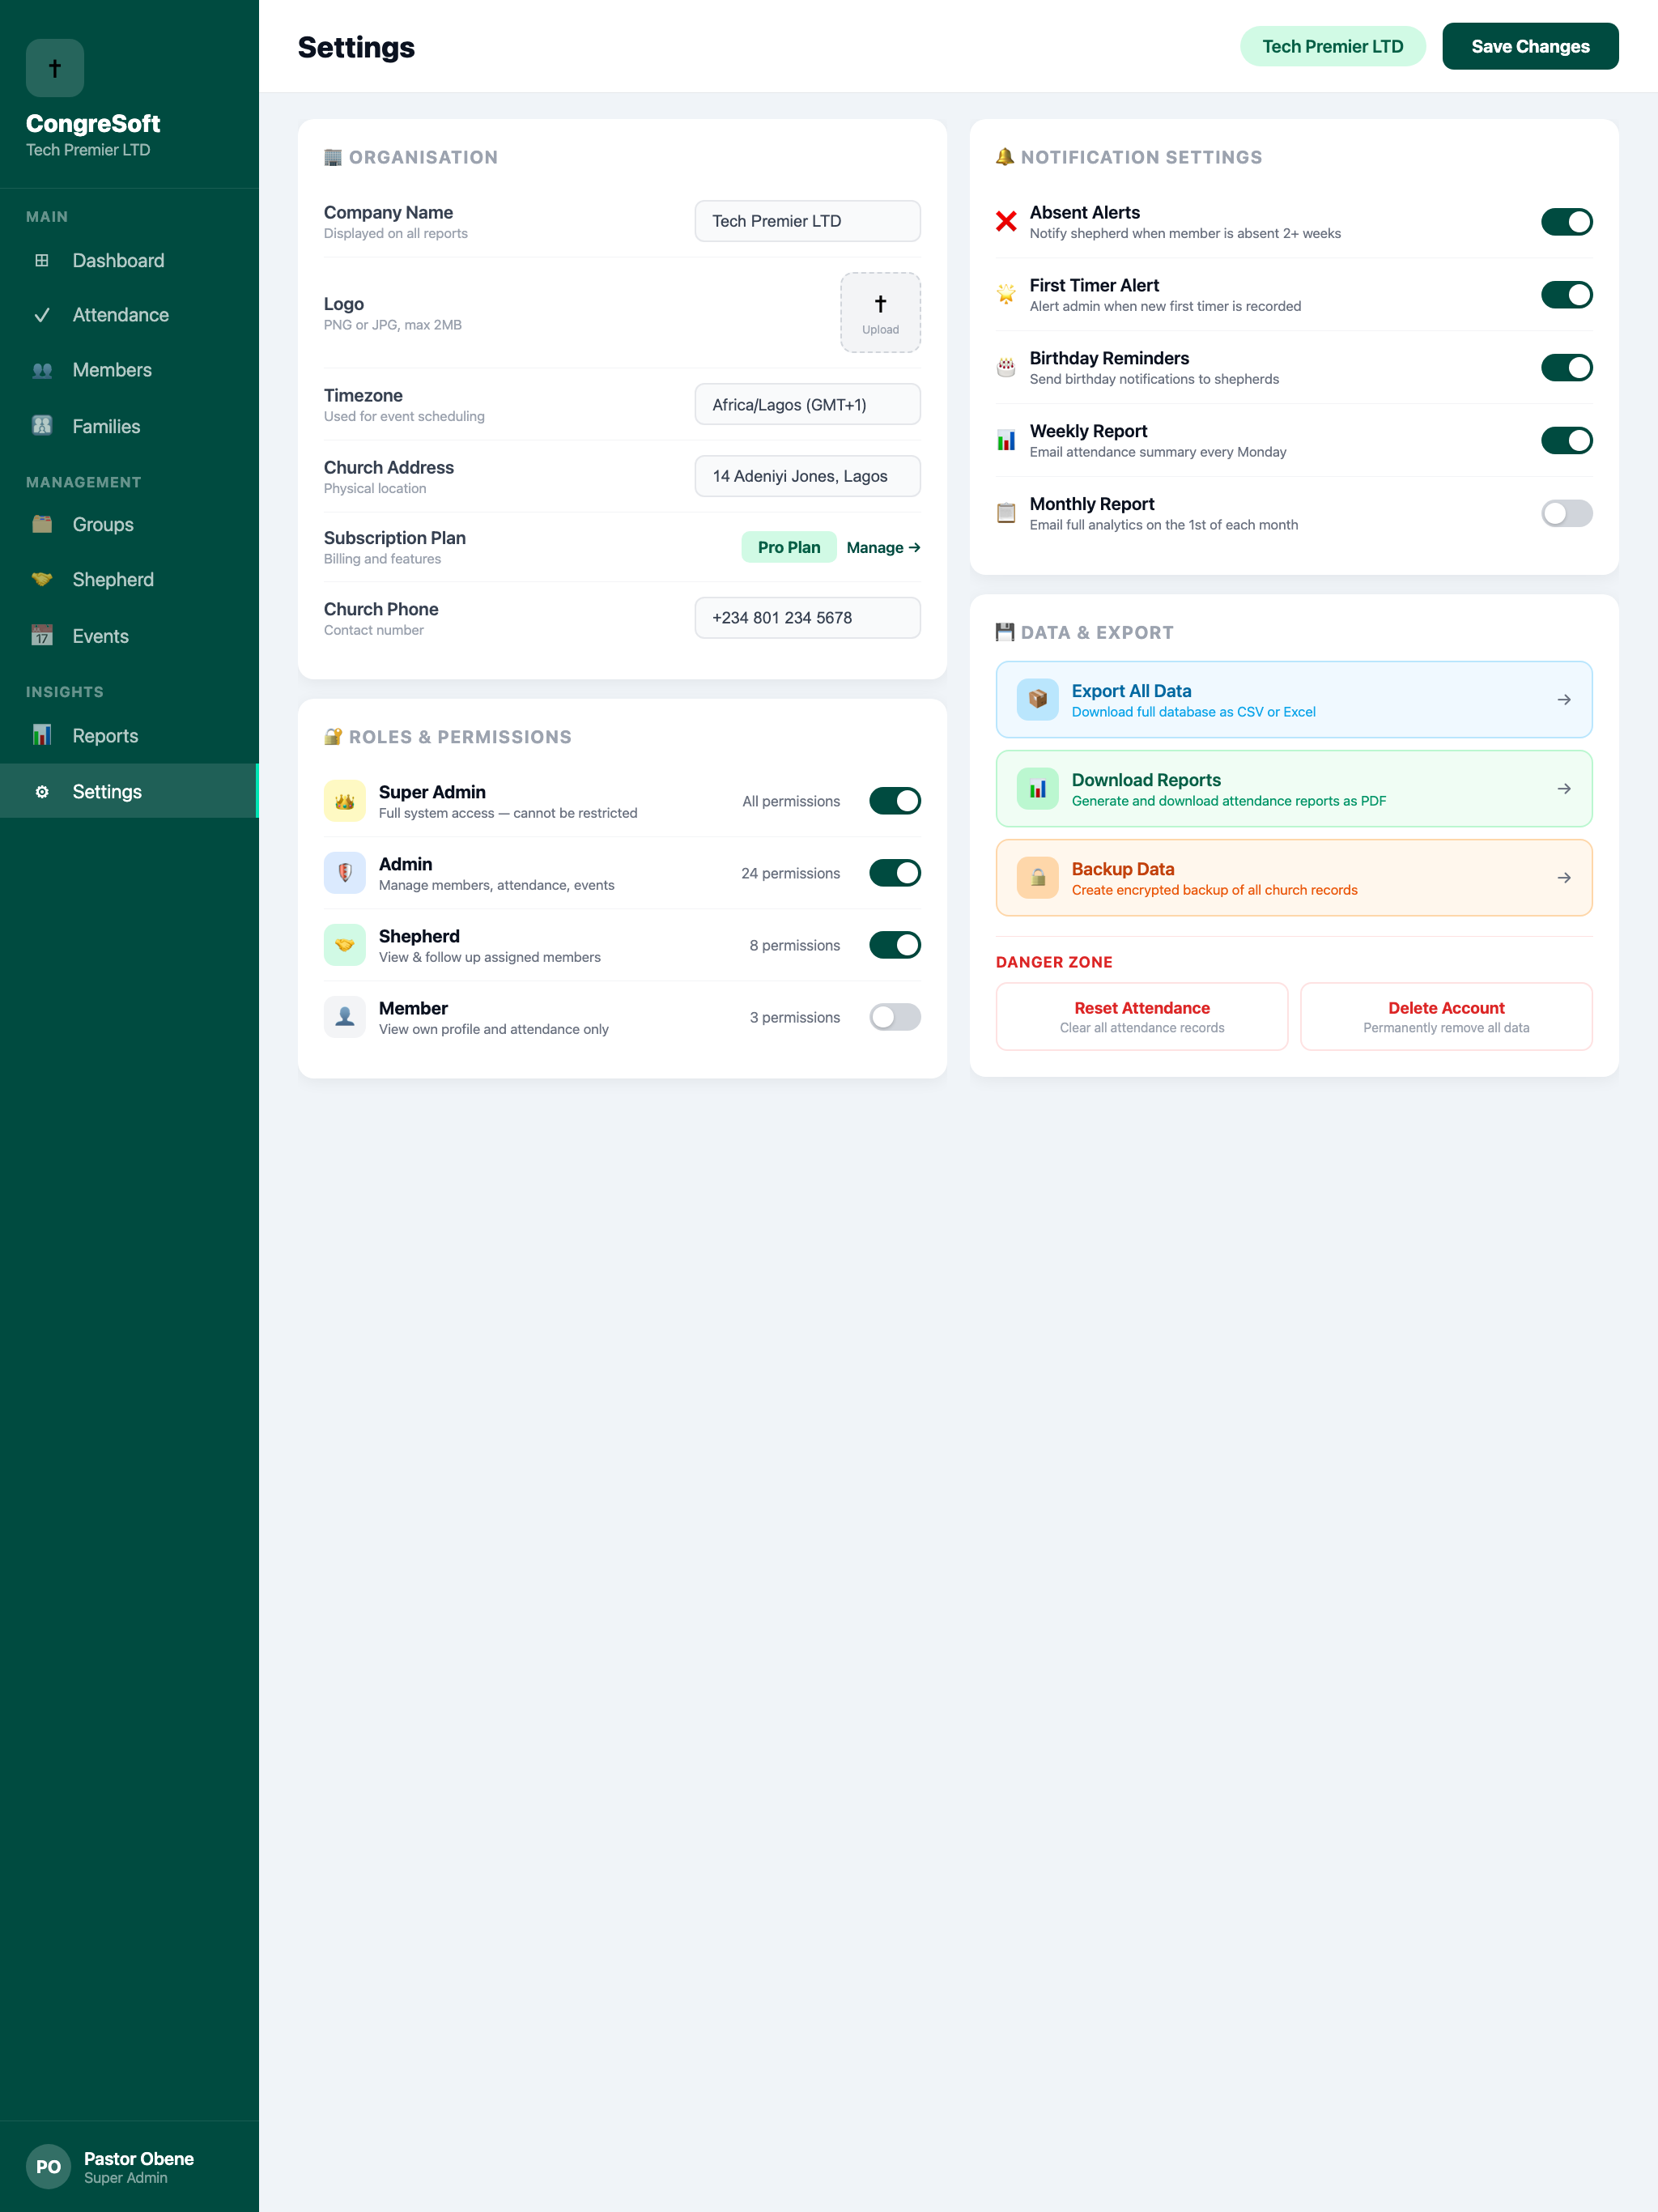Screen dimensions: 1658x2212
Task: Open the Timezone Africa/Lagos selector
Action: click(x=807, y=405)
